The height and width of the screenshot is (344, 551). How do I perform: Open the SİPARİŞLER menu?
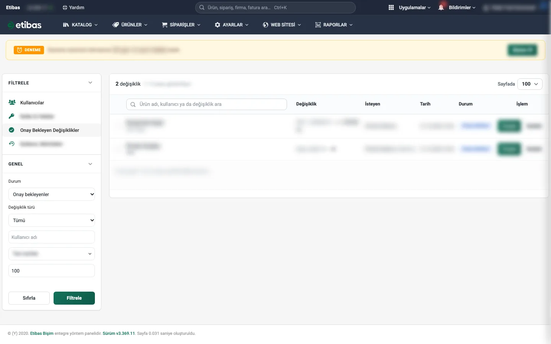[x=181, y=25]
